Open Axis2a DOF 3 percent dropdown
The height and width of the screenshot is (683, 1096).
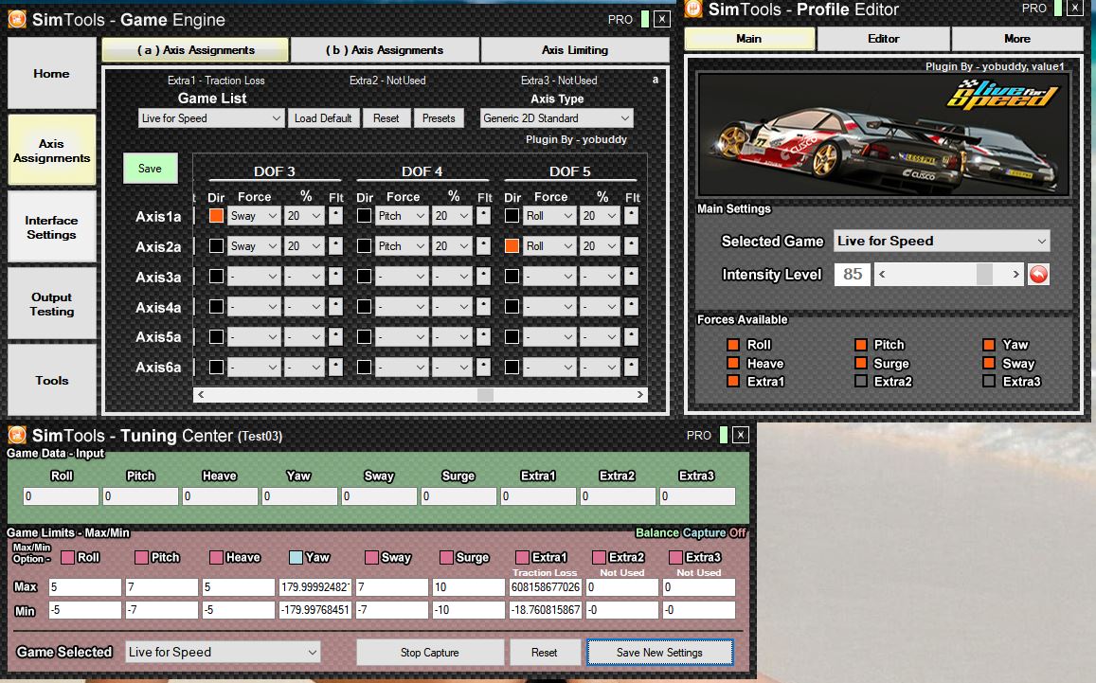pyautogui.click(x=304, y=246)
